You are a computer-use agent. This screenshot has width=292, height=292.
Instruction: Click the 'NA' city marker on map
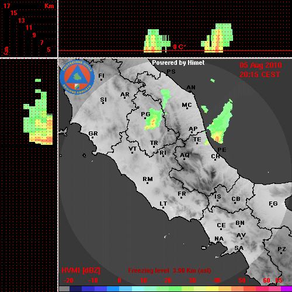click(x=219, y=239)
